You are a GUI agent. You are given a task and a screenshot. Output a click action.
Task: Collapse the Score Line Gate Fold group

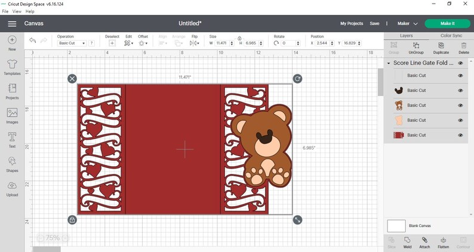pyautogui.click(x=389, y=63)
